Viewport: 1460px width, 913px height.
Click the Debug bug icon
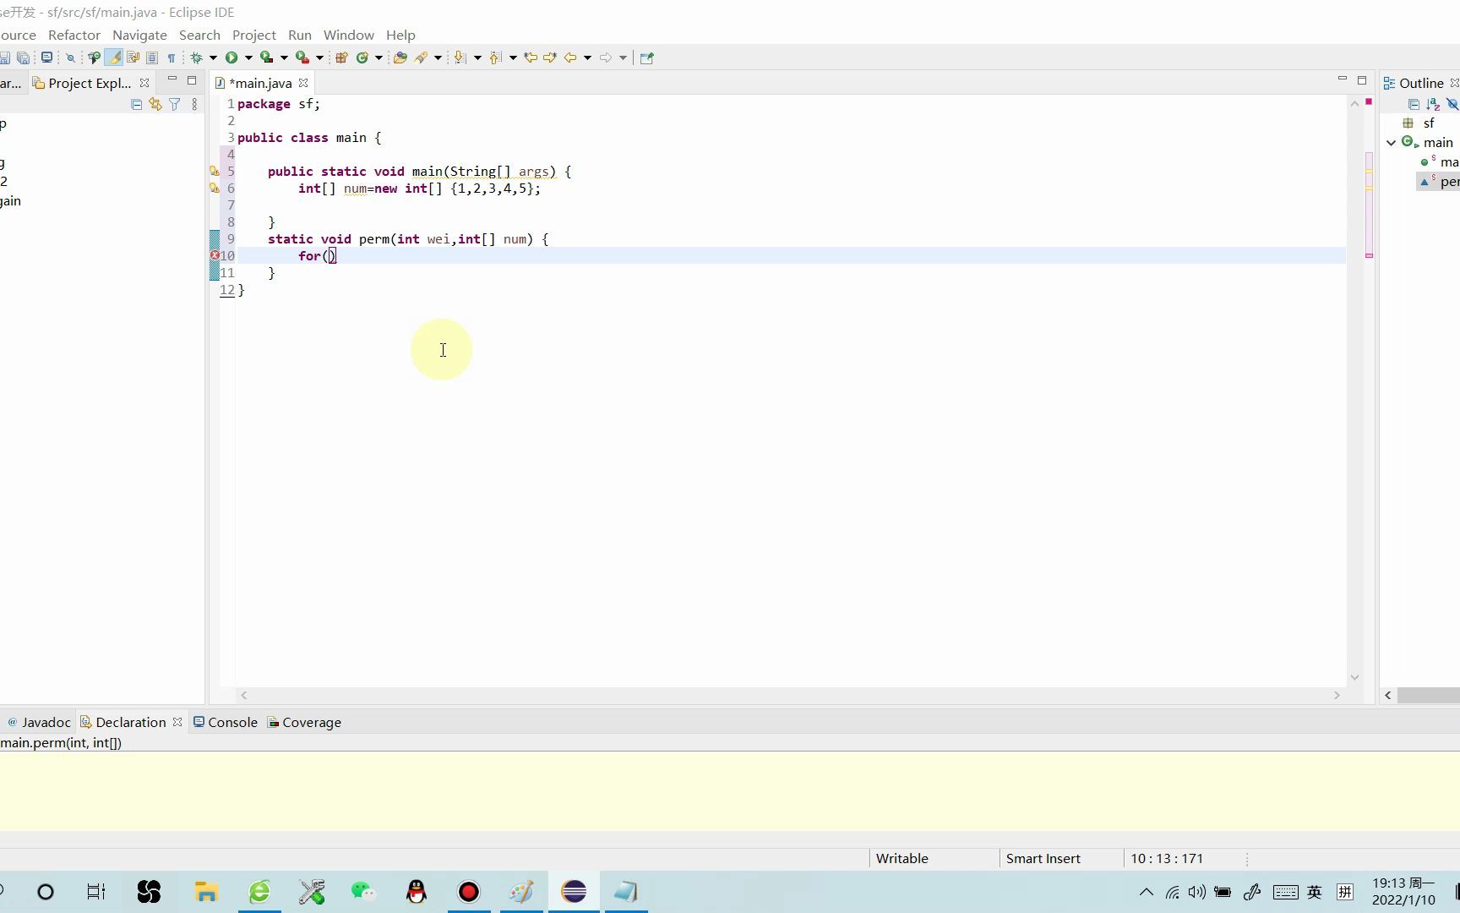pos(197,57)
